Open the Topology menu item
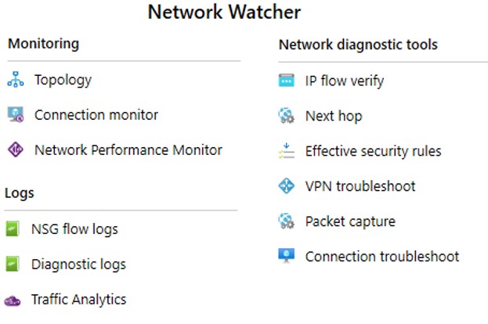The height and width of the screenshot is (324, 488). (63, 80)
